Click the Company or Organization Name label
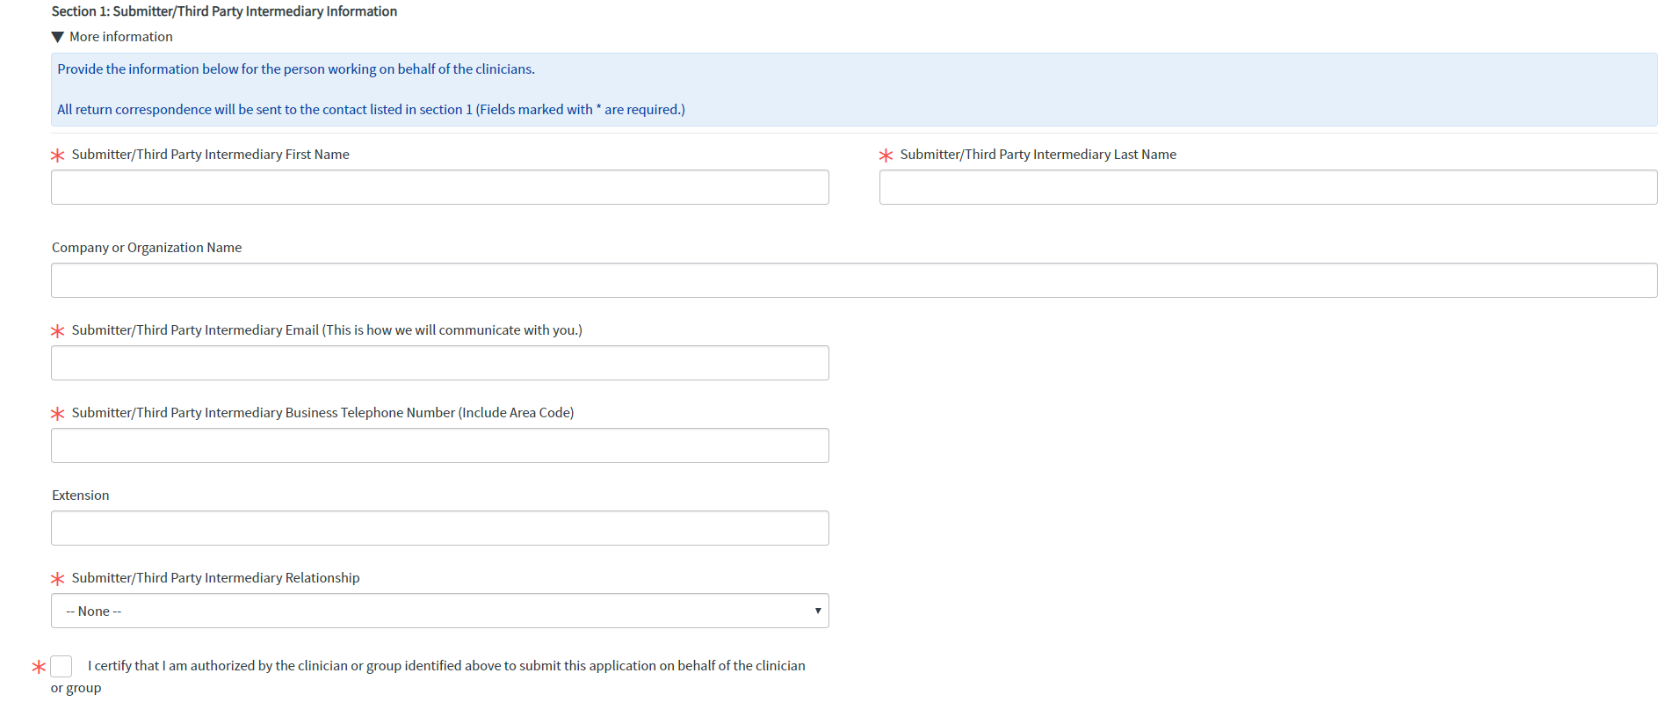 147,248
